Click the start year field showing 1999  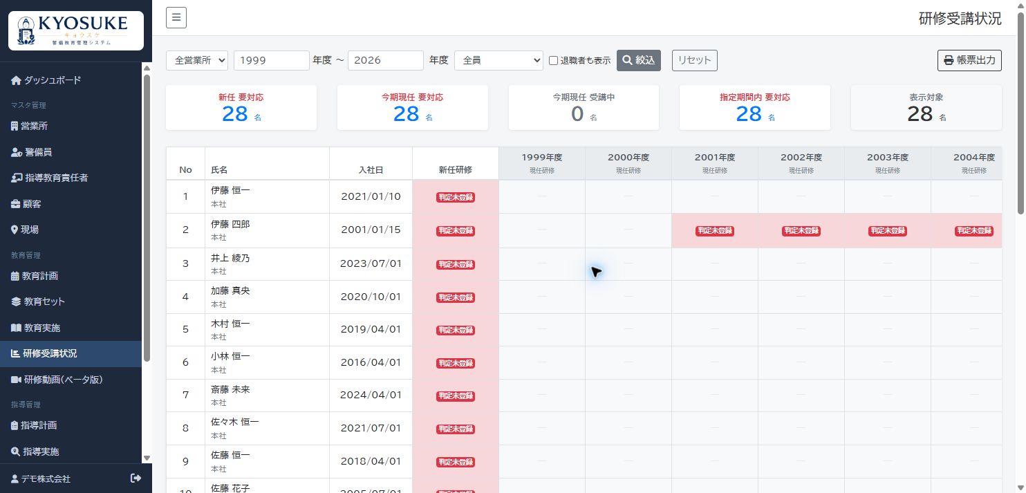point(272,60)
